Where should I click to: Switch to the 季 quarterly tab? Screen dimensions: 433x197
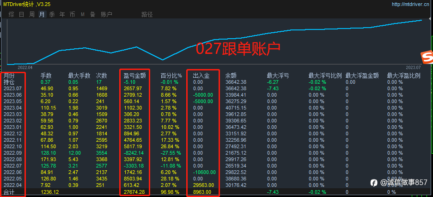click(52, 14)
